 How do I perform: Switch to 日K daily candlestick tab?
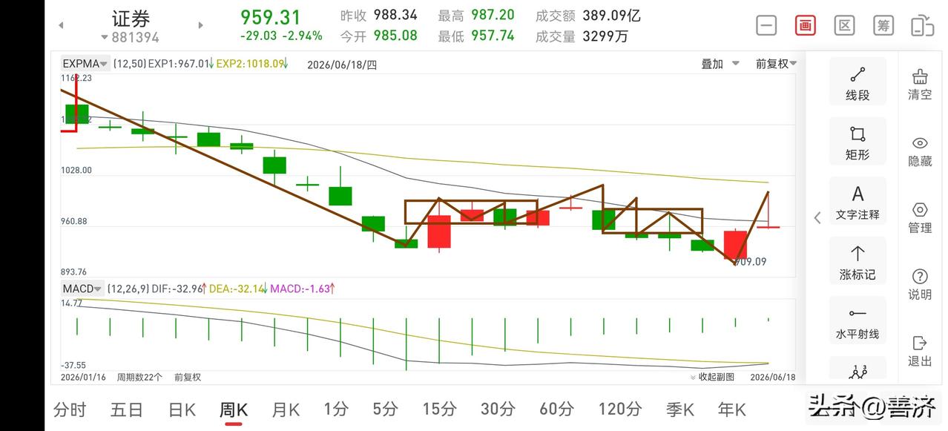(182, 409)
